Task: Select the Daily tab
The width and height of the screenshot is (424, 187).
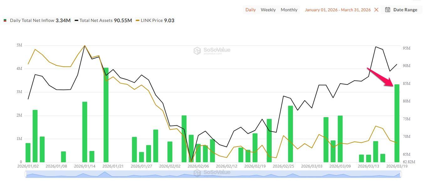Action: (250, 9)
